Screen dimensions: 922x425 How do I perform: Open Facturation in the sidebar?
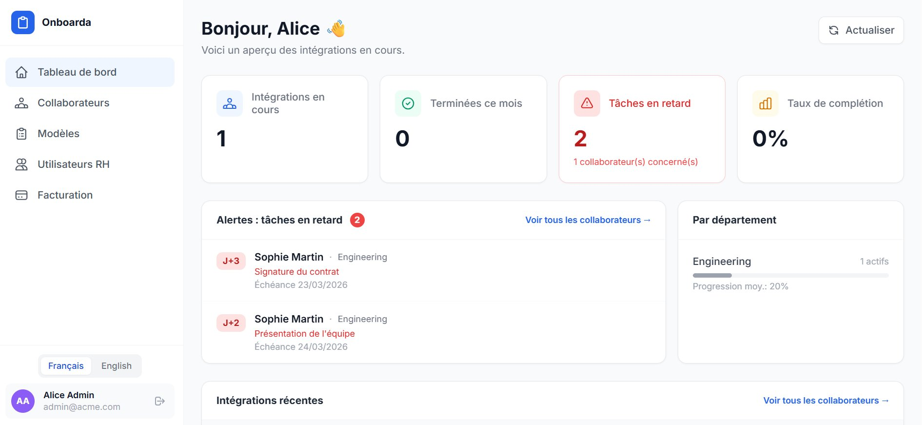(x=90, y=195)
